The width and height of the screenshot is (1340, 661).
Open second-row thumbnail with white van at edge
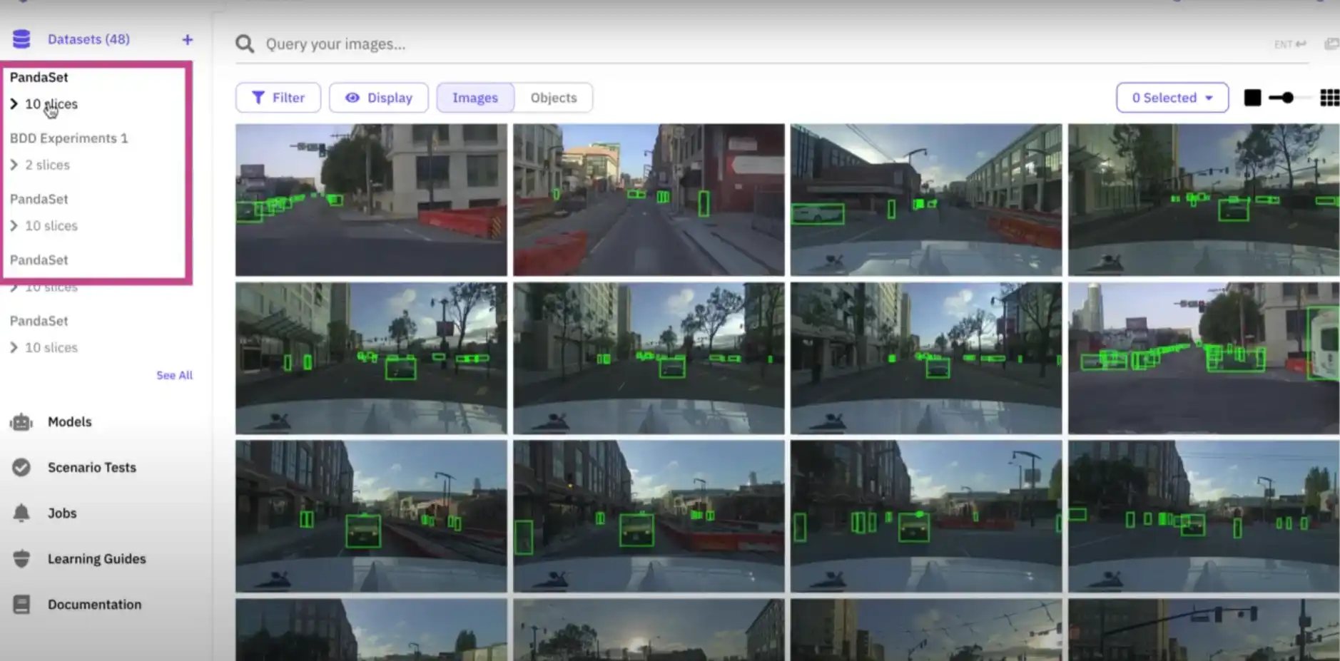(x=1204, y=358)
